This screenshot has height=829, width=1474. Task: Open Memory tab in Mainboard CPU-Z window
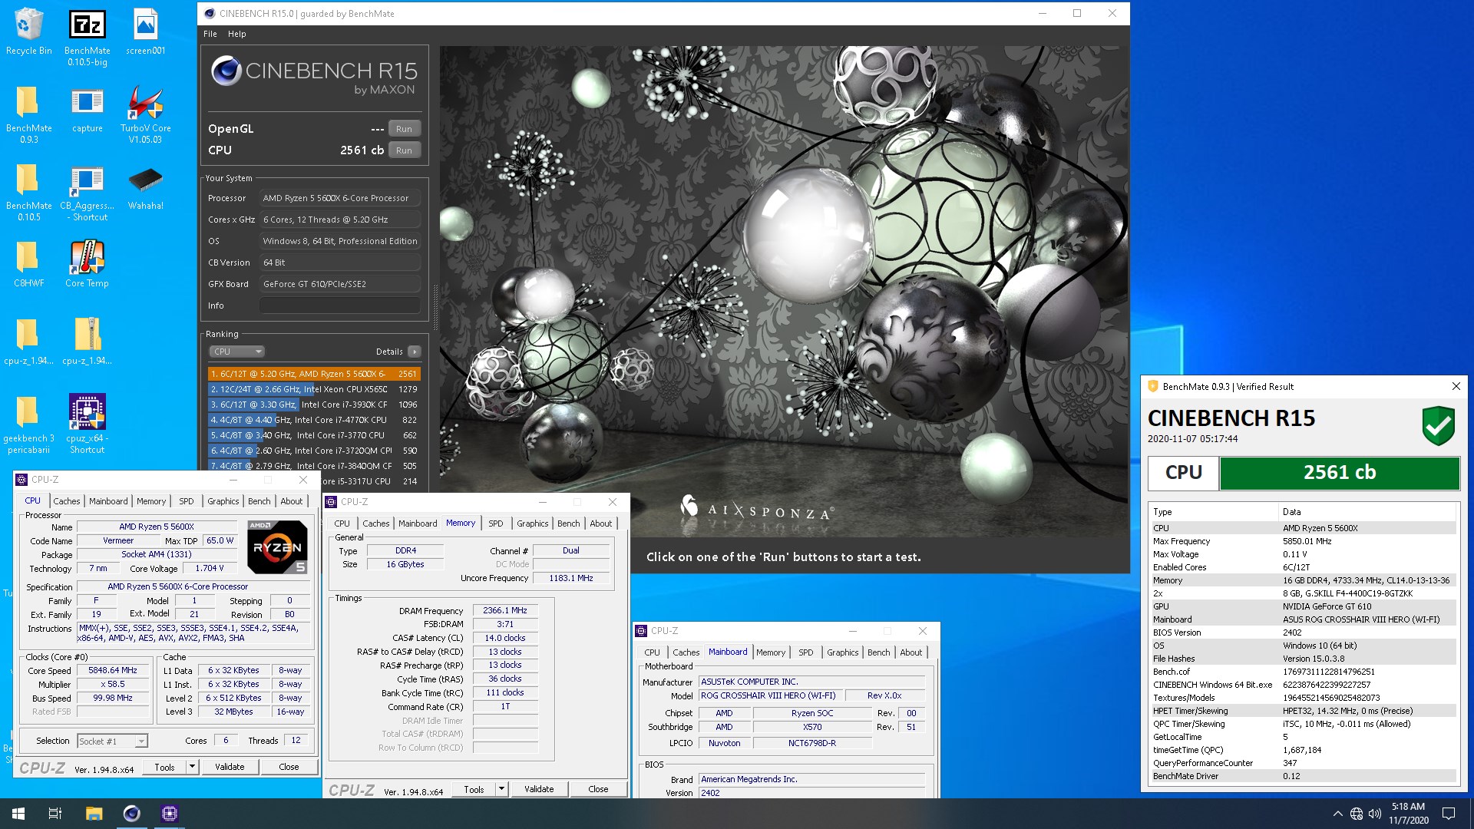click(x=771, y=652)
